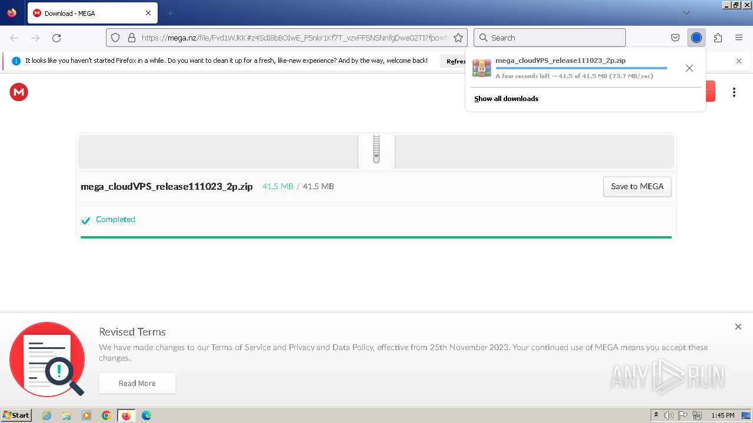The image size is (753, 423).
Task: Open the Extensions puzzle icon
Action: 718,38
